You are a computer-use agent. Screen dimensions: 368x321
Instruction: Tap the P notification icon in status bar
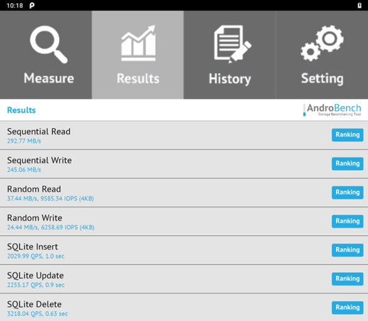[32, 6]
